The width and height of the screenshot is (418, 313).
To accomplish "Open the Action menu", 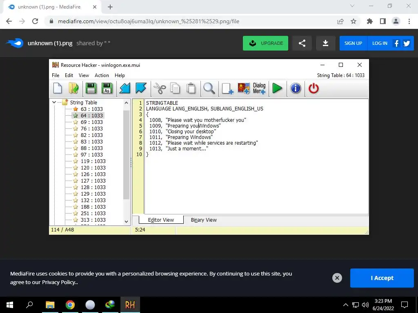I will (102, 75).
